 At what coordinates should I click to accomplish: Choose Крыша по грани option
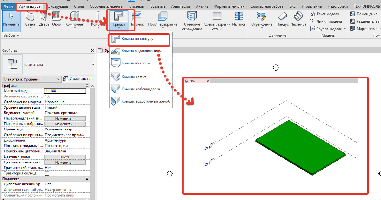coord(140,63)
